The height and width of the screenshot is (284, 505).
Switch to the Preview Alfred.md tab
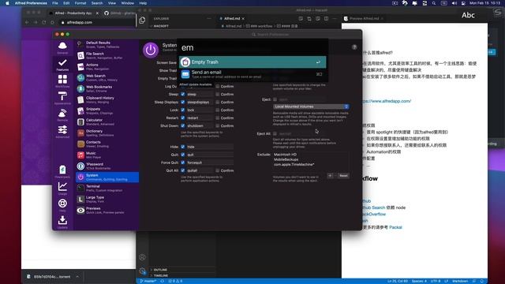pos(364,19)
